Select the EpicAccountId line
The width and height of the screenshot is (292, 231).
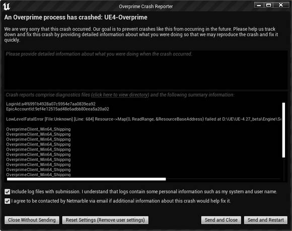tap(57, 109)
